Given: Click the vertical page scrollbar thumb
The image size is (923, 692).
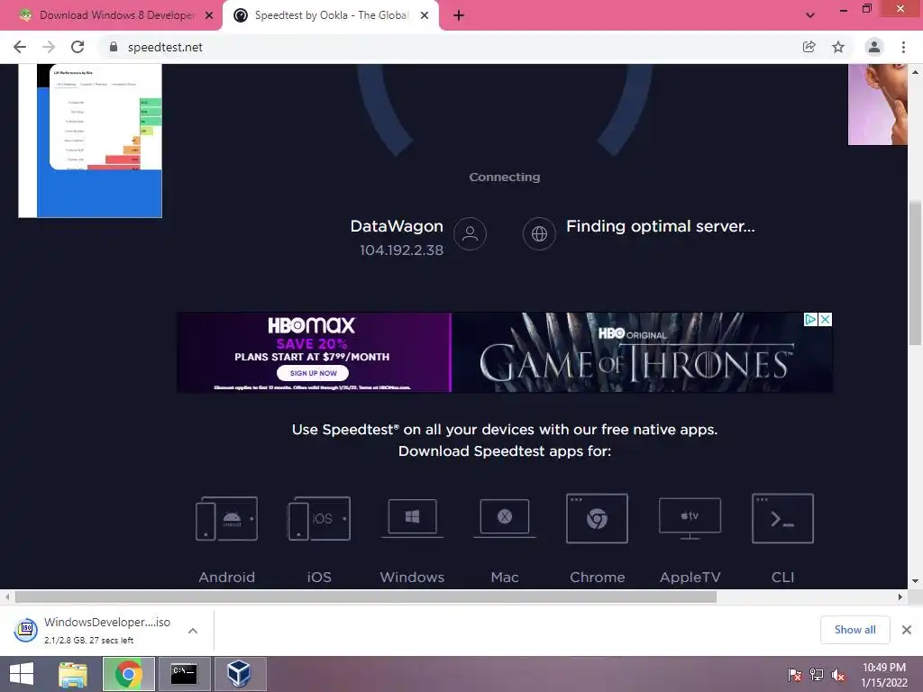Looking at the screenshot, I should [x=915, y=273].
